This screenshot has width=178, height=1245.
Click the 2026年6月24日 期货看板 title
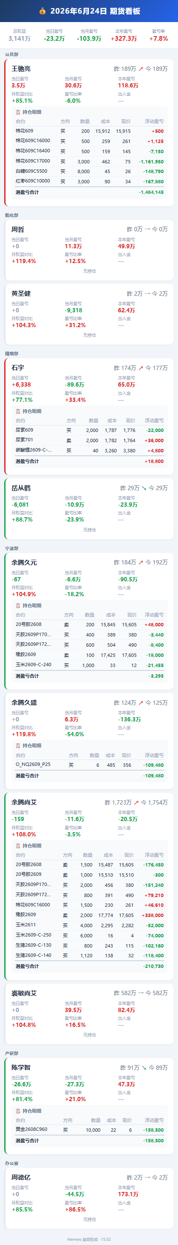click(x=95, y=11)
